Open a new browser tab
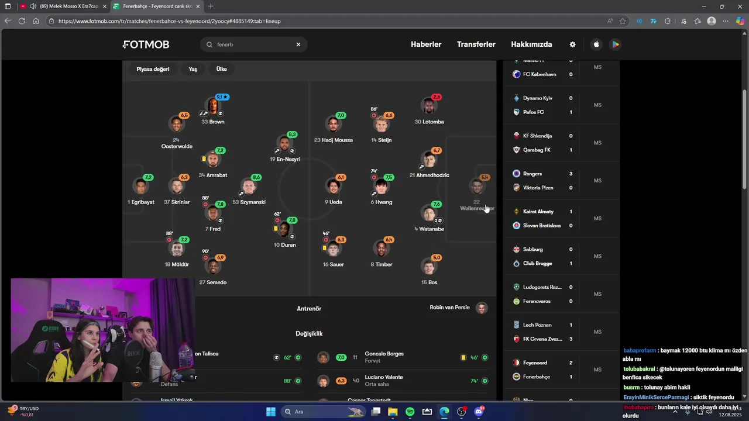Image resolution: width=749 pixels, height=421 pixels. (x=211, y=6)
